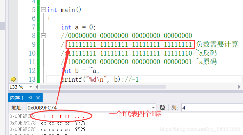The height and width of the screenshot is (135, 243).
Task: Click the current statement arrow at line 13
Action: coord(13,79)
